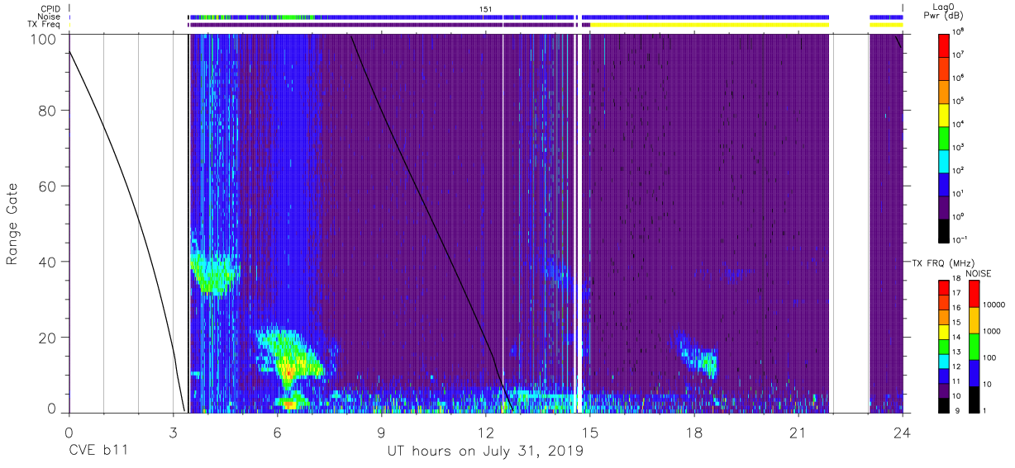Pick the yellow 14–15 MHz frequency swatch
The width and height of the screenshot is (1015, 468).
tap(943, 331)
